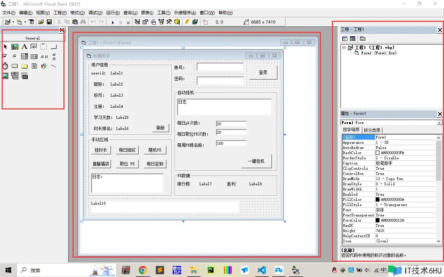The width and height of the screenshot is (444, 277).
Task: Select Form1 (Form1.frm) in project tree
Action: click(378, 53)
